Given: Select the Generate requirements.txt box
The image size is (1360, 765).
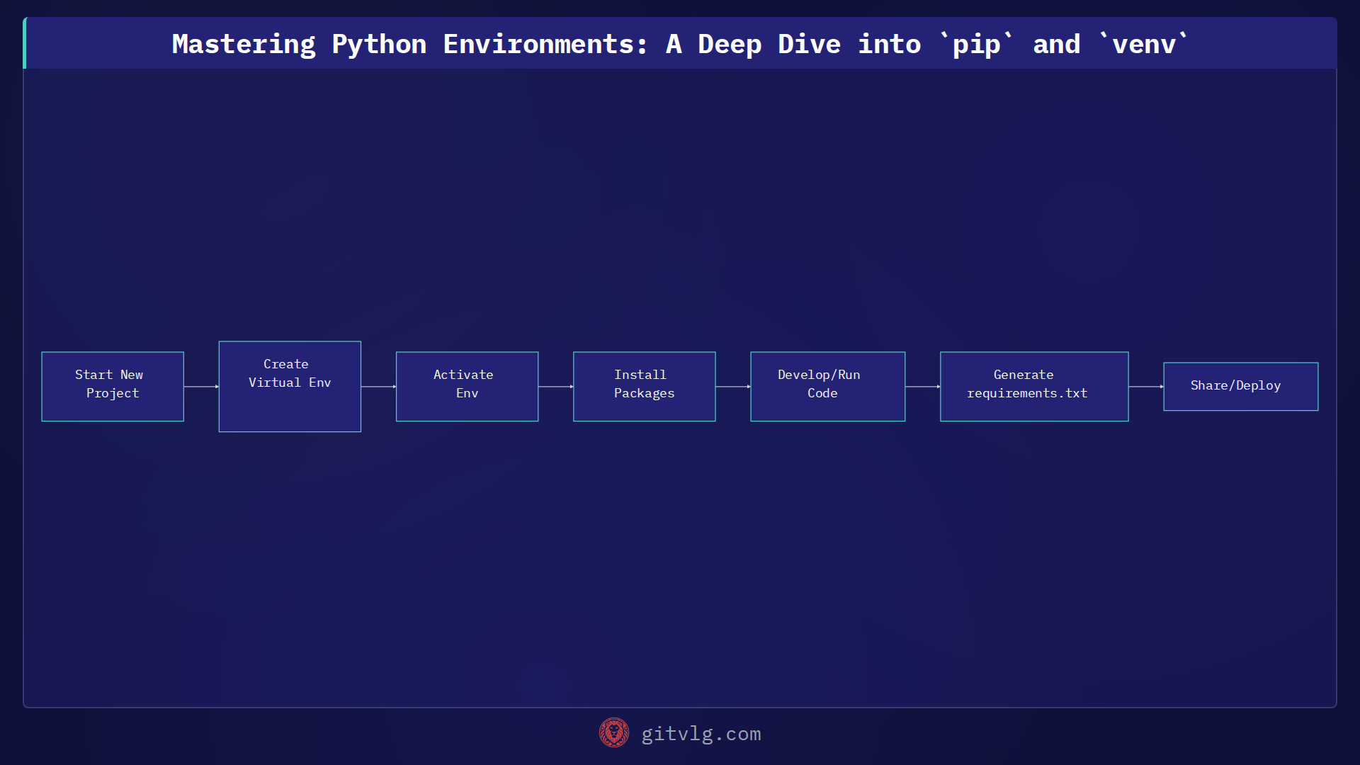Looking at the screenshot, I should click(1034, 387).
